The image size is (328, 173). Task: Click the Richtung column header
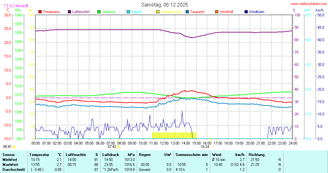(x=257, y=154)
